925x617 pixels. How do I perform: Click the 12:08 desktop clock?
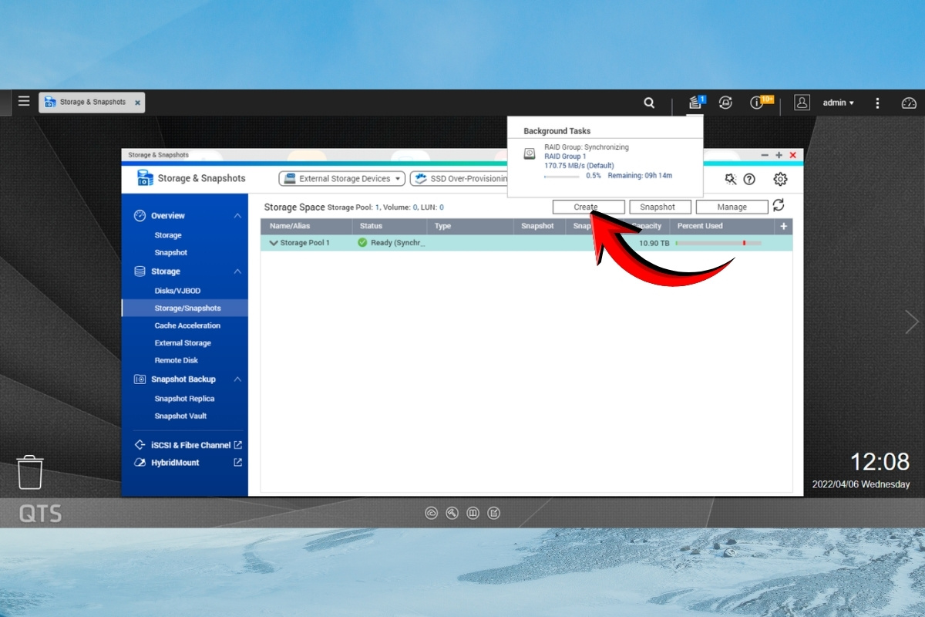[880, 462]
